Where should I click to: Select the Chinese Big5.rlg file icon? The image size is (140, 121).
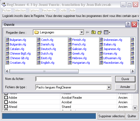(7, 53)
